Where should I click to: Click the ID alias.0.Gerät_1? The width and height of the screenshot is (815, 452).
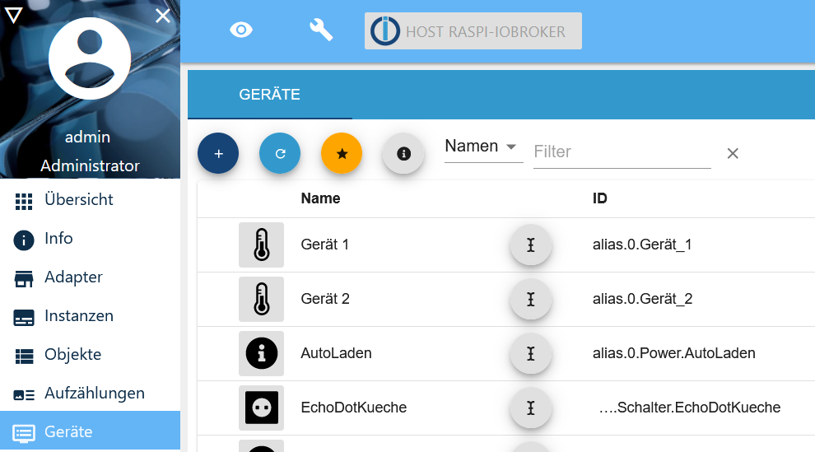pos(642,245)
